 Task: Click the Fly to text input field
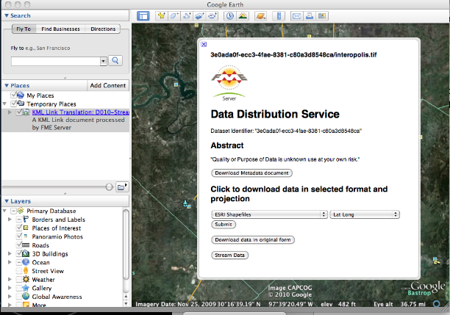point(56,61)
